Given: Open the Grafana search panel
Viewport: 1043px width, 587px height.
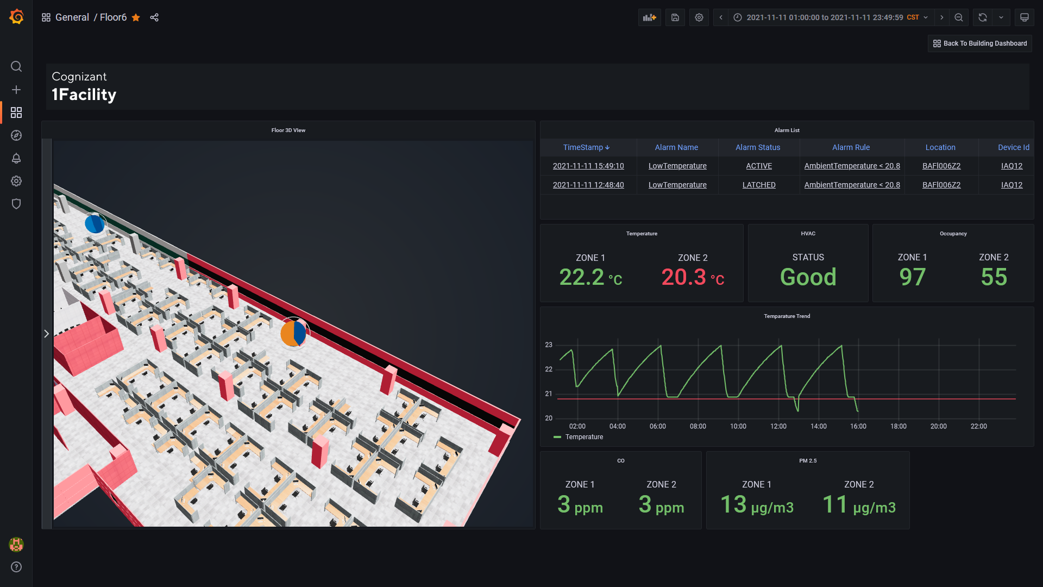Looking at the screenshot, I should 16,66.
